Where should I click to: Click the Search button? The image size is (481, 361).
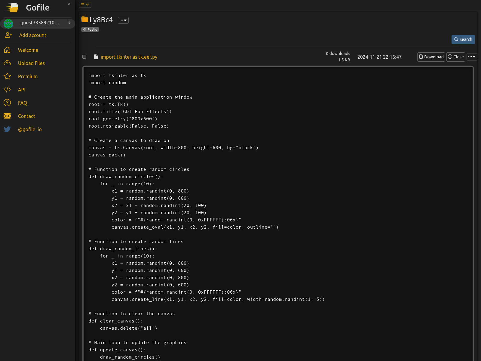(x=463, y=39)
